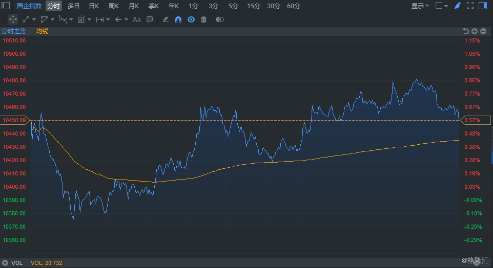Screen dimensions: 493x268
Task: Zoom out chart with minus icon
Action: [x=483, y=31]
